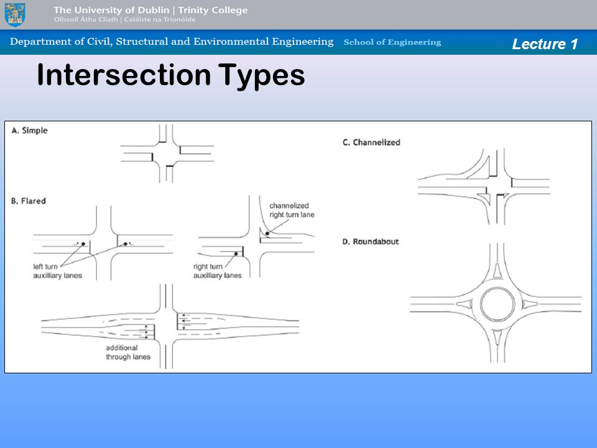Click the "A. Simple" label
This screenshot has height=448, width=597.
30,131
